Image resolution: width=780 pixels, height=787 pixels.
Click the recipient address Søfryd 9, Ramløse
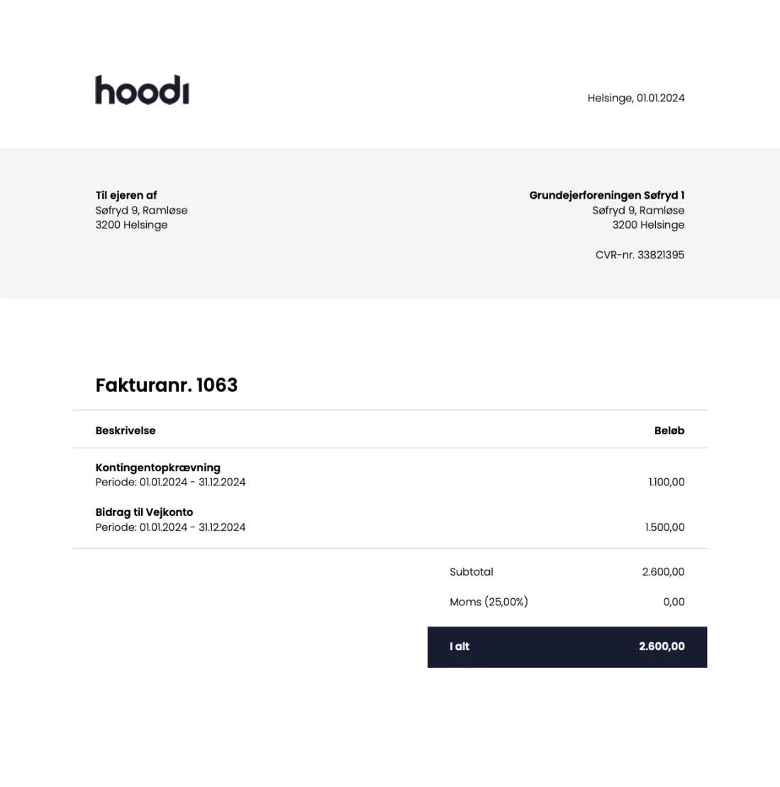(x=141, y=210)
